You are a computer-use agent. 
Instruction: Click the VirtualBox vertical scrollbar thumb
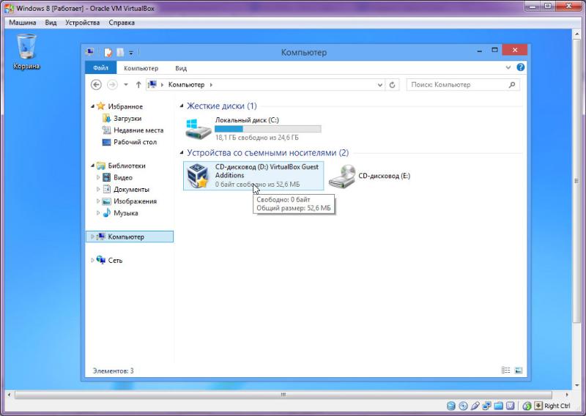(x=576, y=180)
